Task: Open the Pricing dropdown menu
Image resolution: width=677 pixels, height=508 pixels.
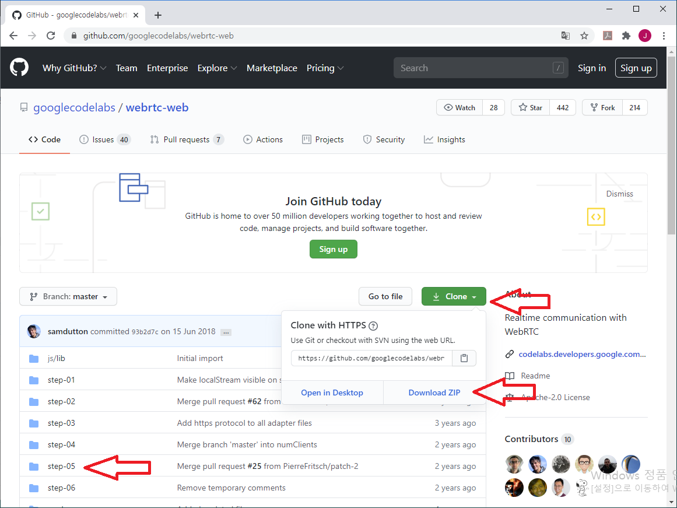Action: click(325, 68)
